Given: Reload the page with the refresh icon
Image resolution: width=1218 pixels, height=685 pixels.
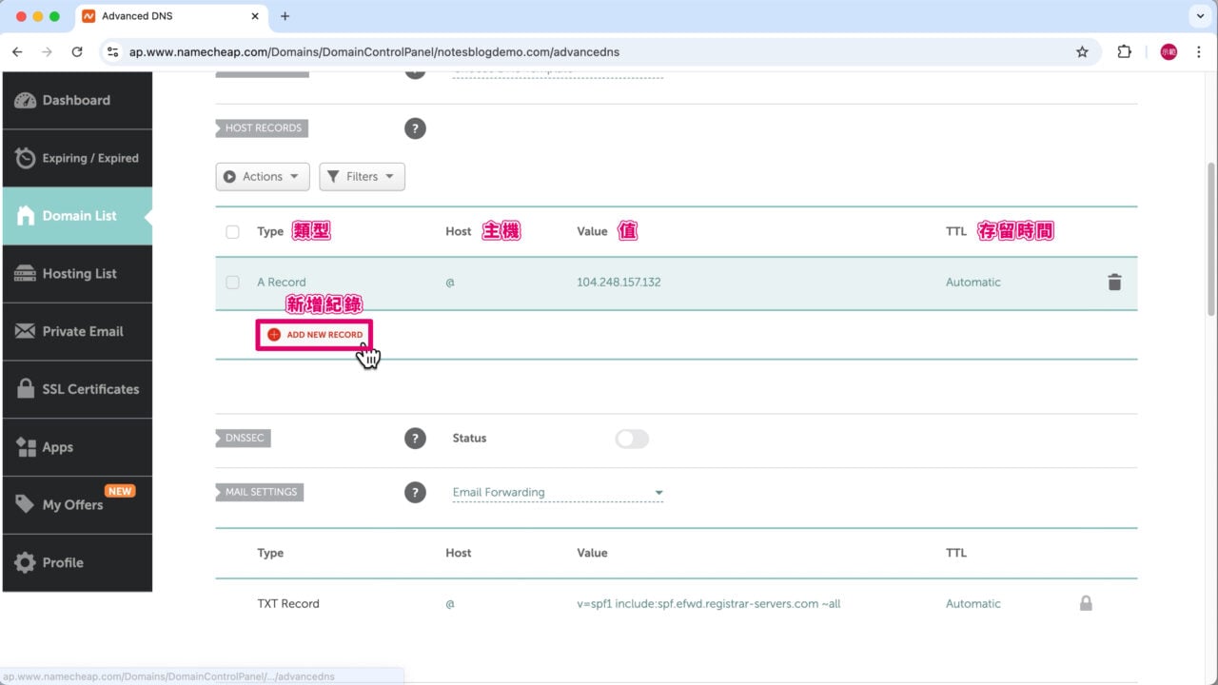Looking at the screenshot, I should click(77, 52).
